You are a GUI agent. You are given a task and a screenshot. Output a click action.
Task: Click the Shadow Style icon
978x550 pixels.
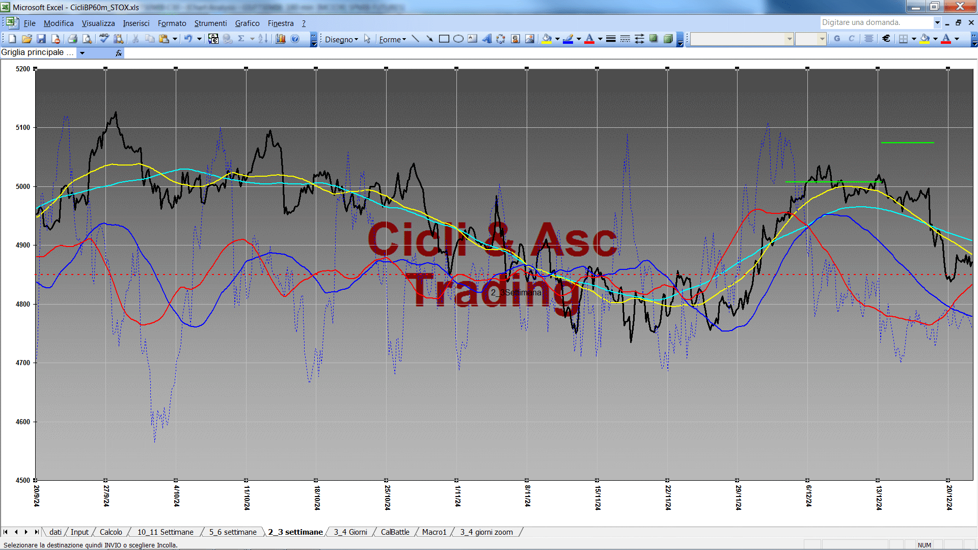pos(654,39)
